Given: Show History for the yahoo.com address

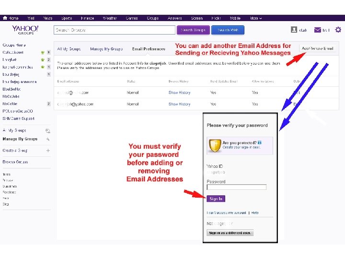Looking at the screenshot, I should pyautogui.click(x=179, y=104).
